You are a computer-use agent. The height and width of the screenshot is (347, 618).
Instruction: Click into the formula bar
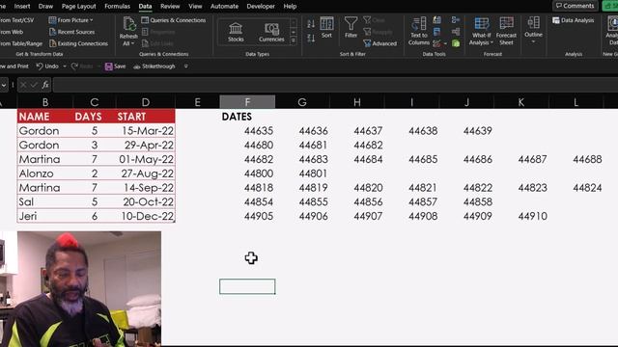[x=335, y=85]
